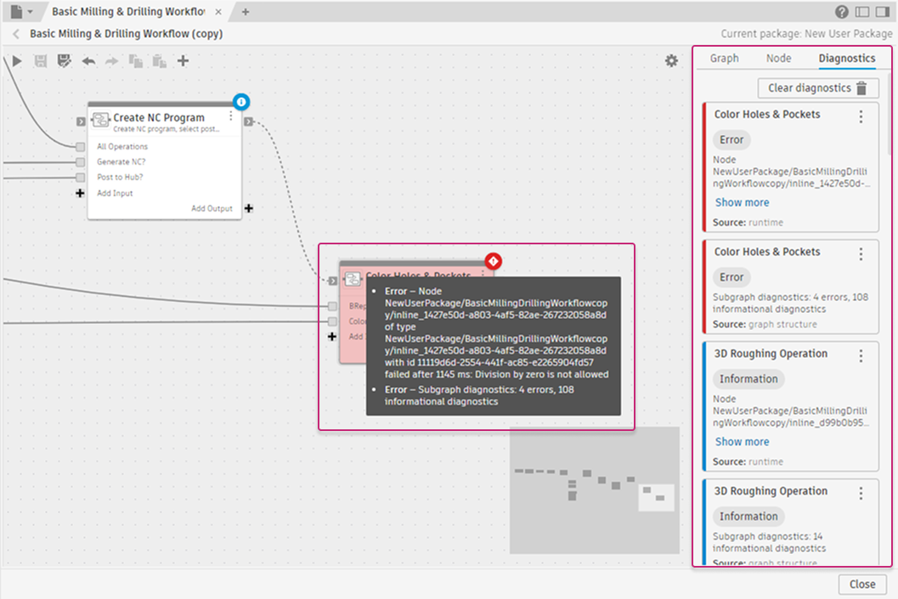
Task: Open the help question mark icon
Action: point(841,11)
